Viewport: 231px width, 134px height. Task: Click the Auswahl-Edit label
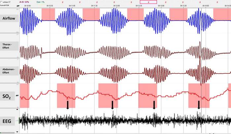(4, 6)
